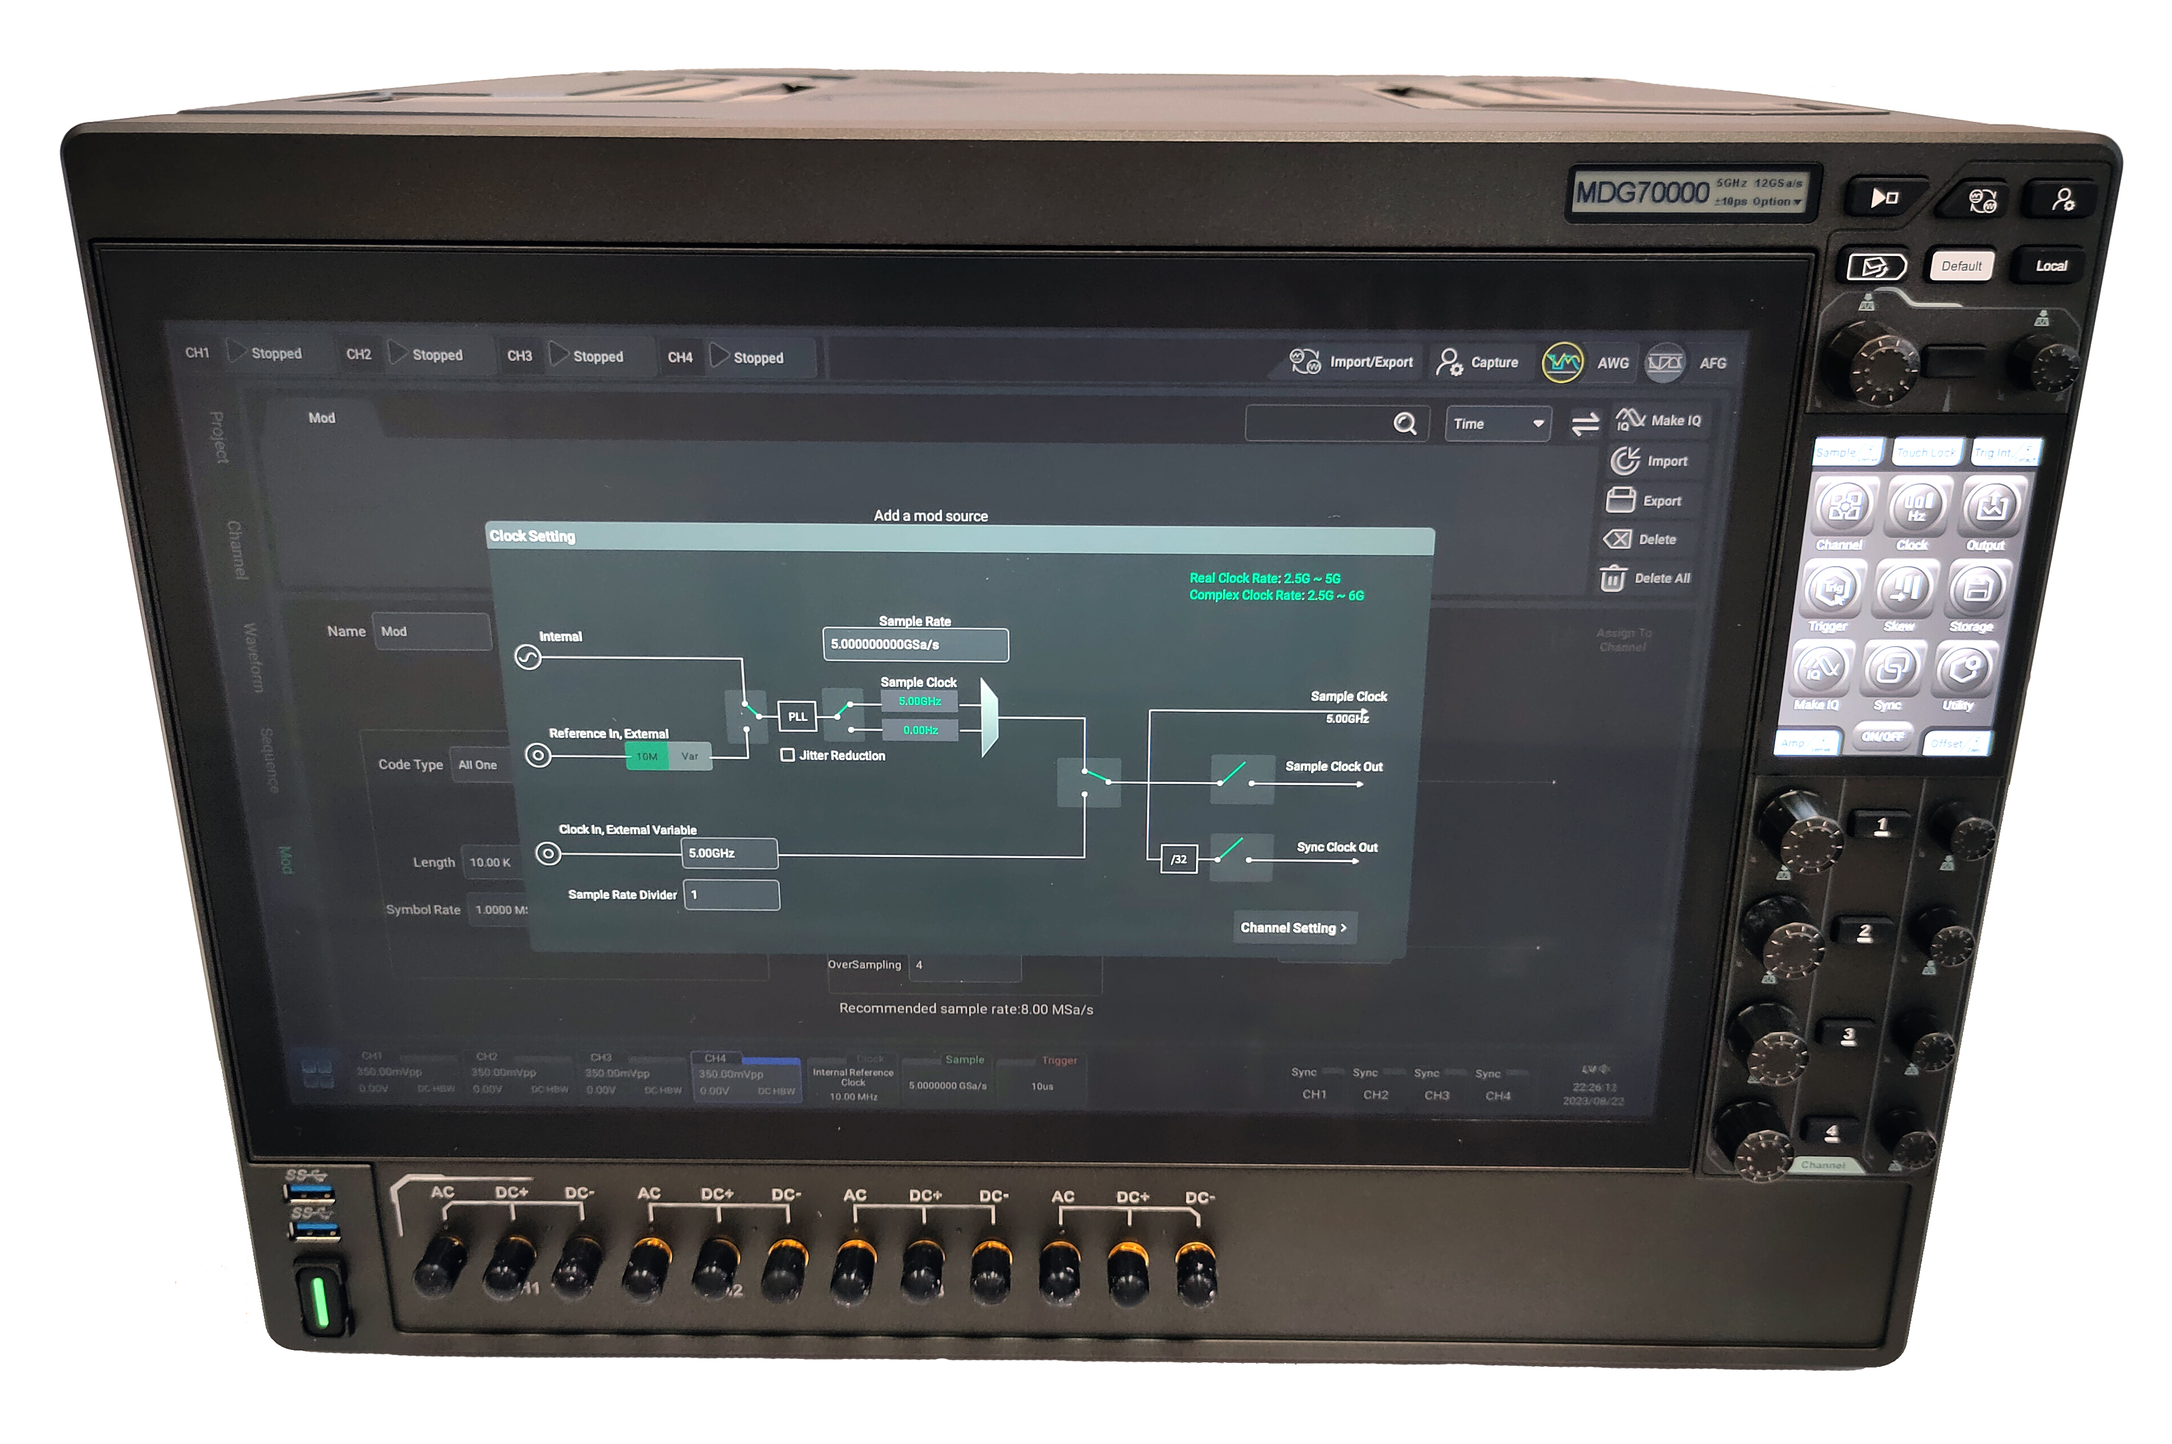
Task: Open the Time dropdown
Action: [x=1498, y=424]
